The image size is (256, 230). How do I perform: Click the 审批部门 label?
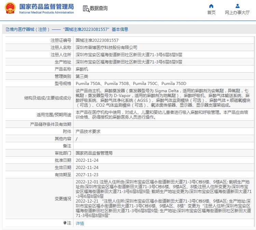point(63,153)
